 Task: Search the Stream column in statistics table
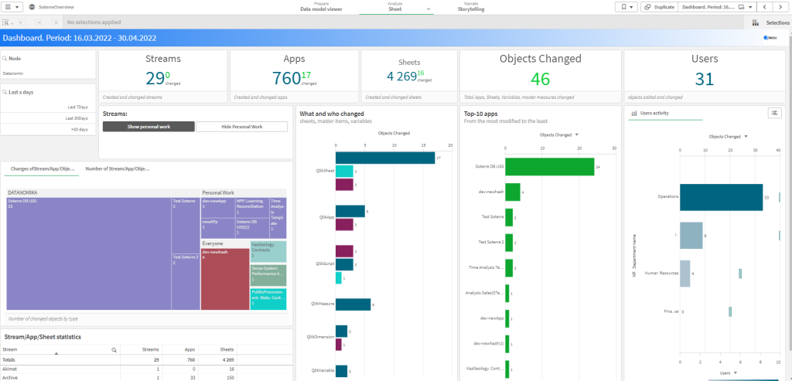[x=114, y=349]
